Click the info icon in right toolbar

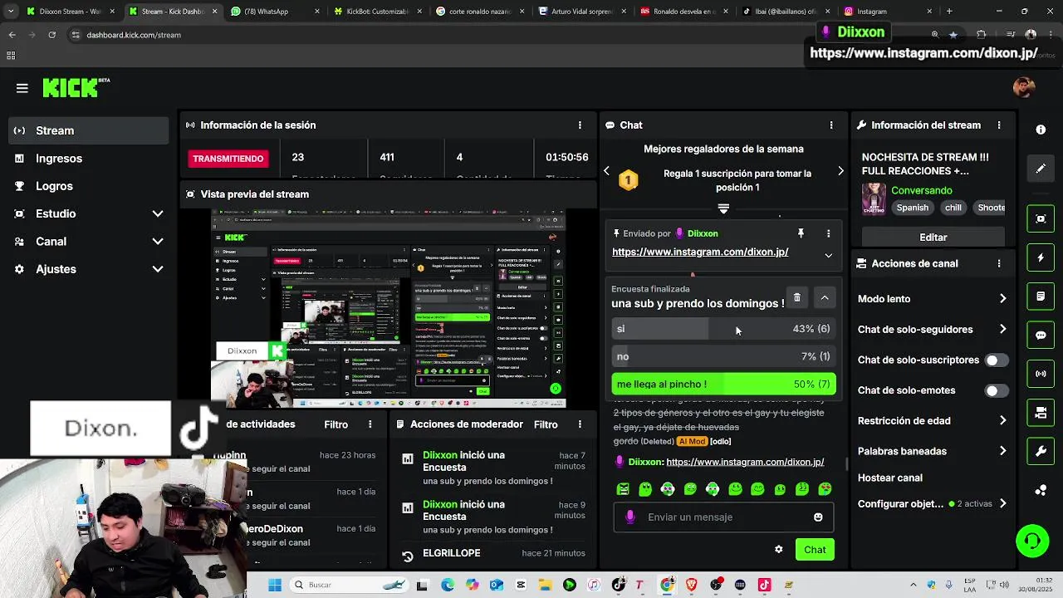[1041, 130]
